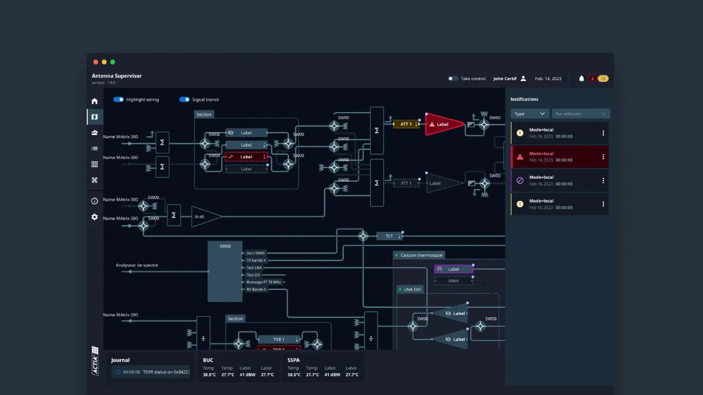Expand the Type filter dropdown
703x395 pixels.
(x=529, y=114)
